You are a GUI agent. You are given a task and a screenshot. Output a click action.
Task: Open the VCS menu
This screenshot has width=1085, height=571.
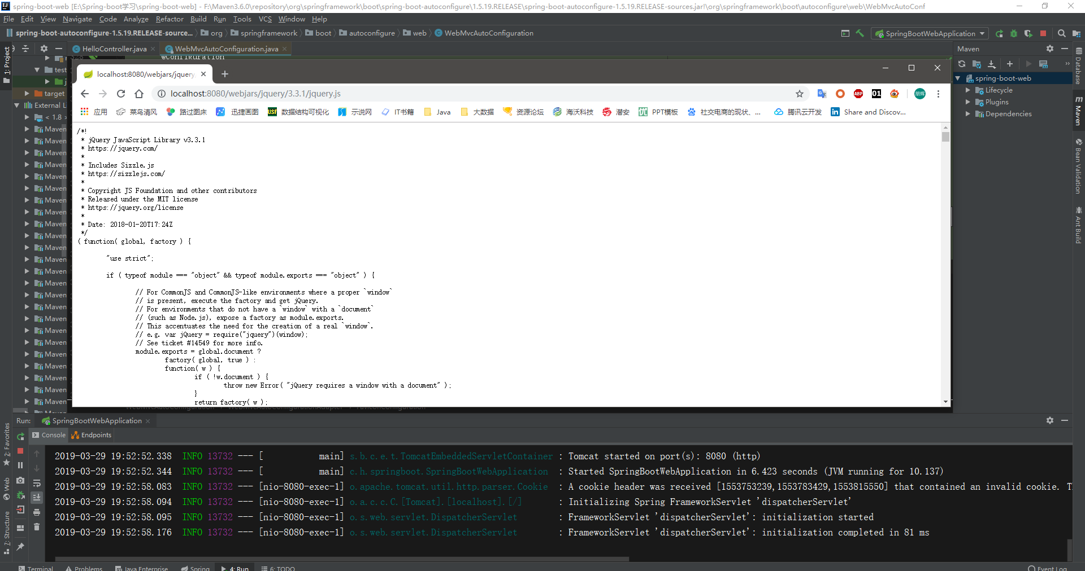coord(265,19)
